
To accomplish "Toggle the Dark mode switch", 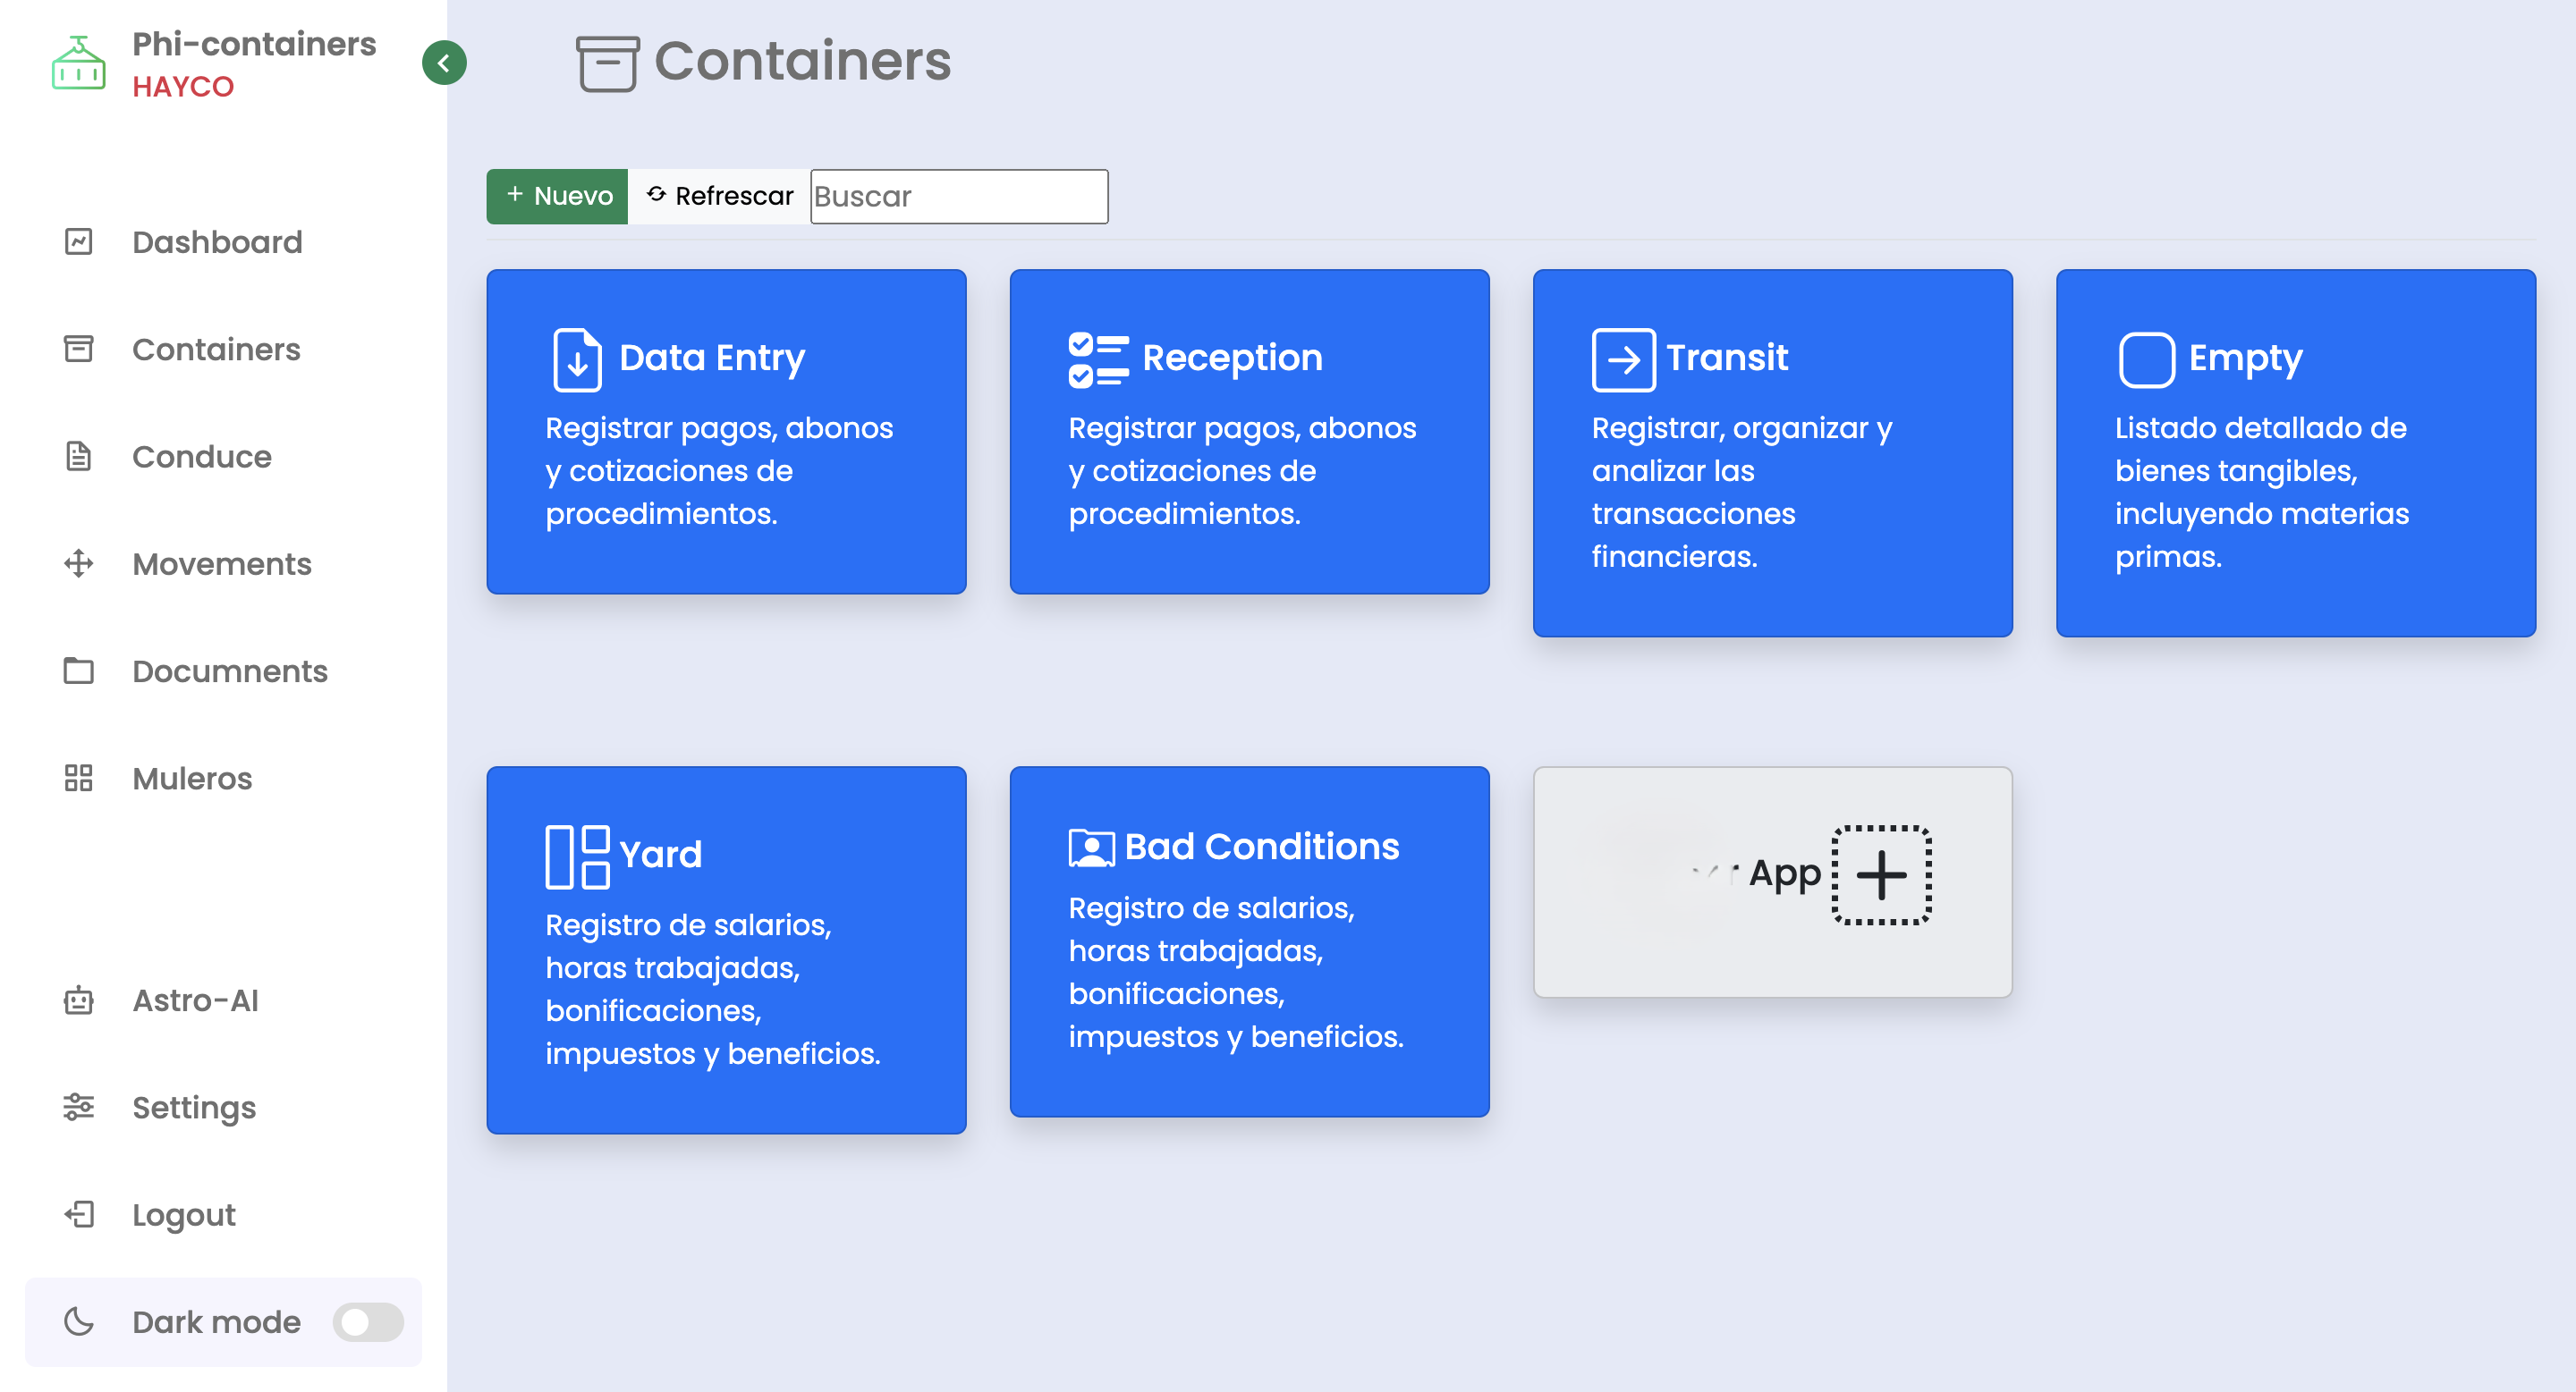I will click(x=368, y=1322).
